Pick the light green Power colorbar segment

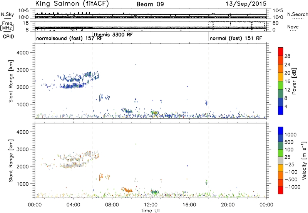click(281, 85)
